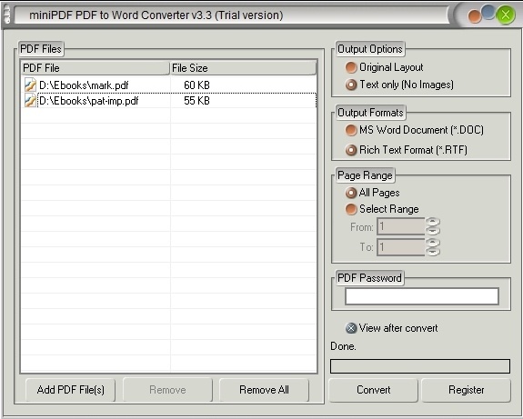The height and width of the screenshot is (419, 523).
Task: Click the pat-imp.pdf file icon
Action: (x=30, y=101)
